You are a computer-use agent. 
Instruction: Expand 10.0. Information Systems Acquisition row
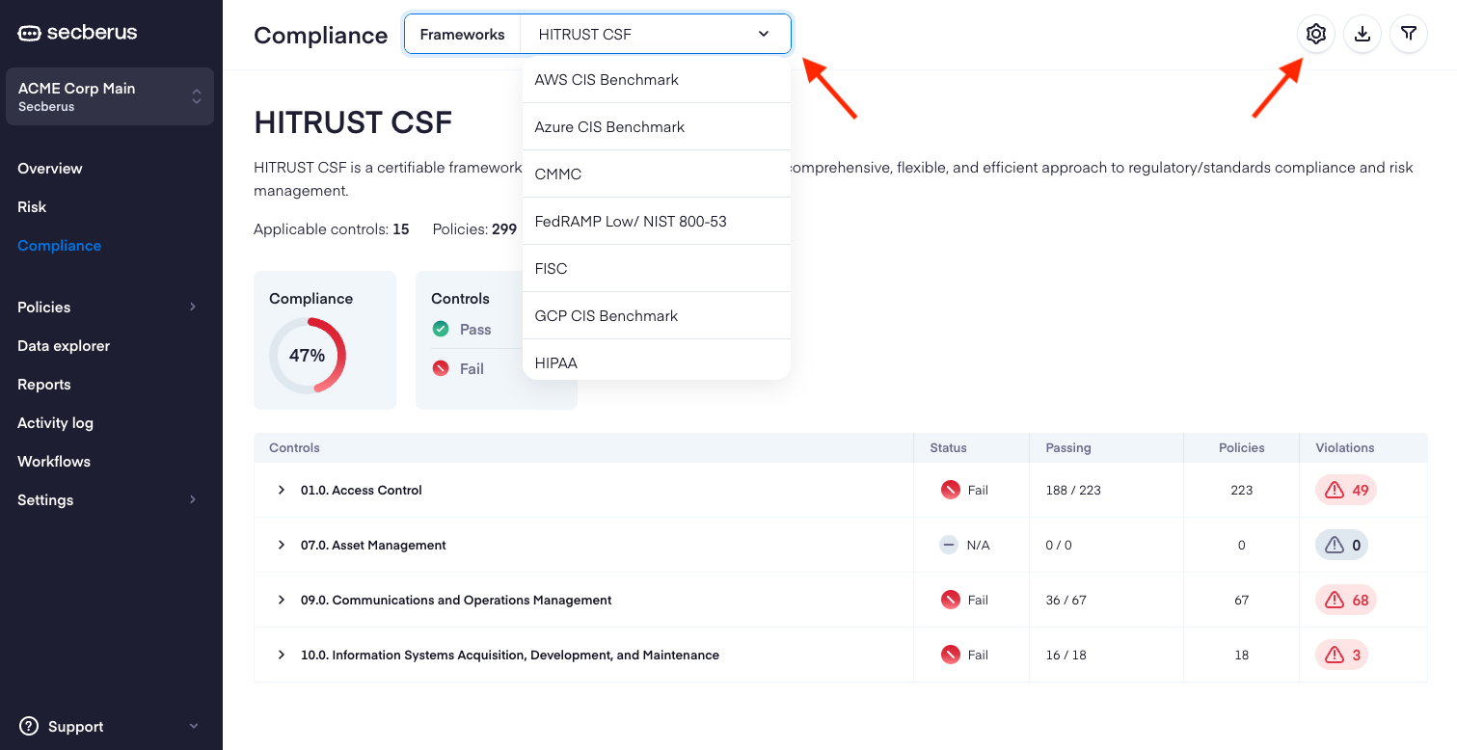pyautogui.click(x=282, y=655)
